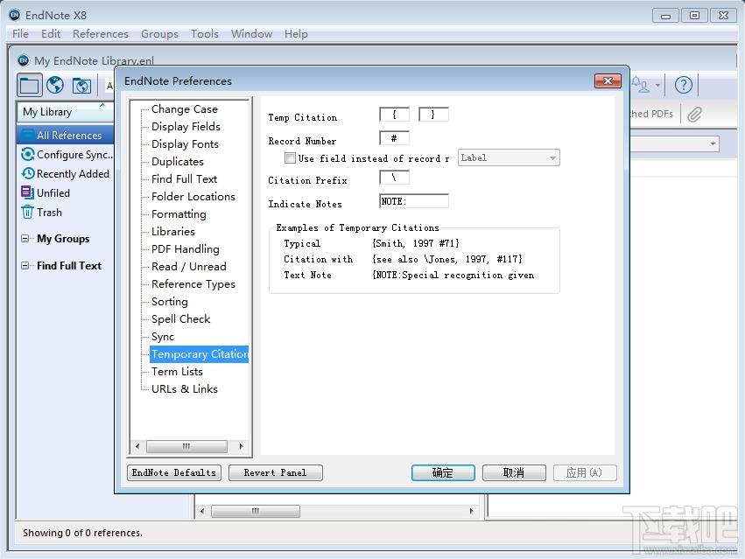Select URLs & Links preference

(185, 389)
